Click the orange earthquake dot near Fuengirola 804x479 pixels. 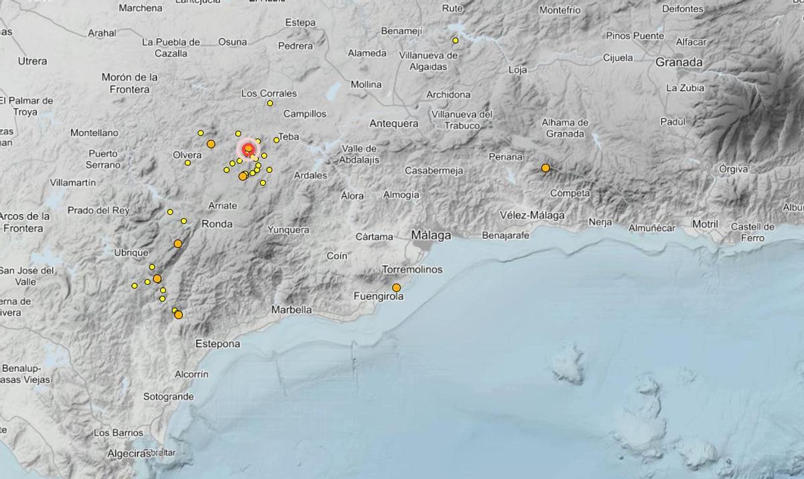pos(395,287)
